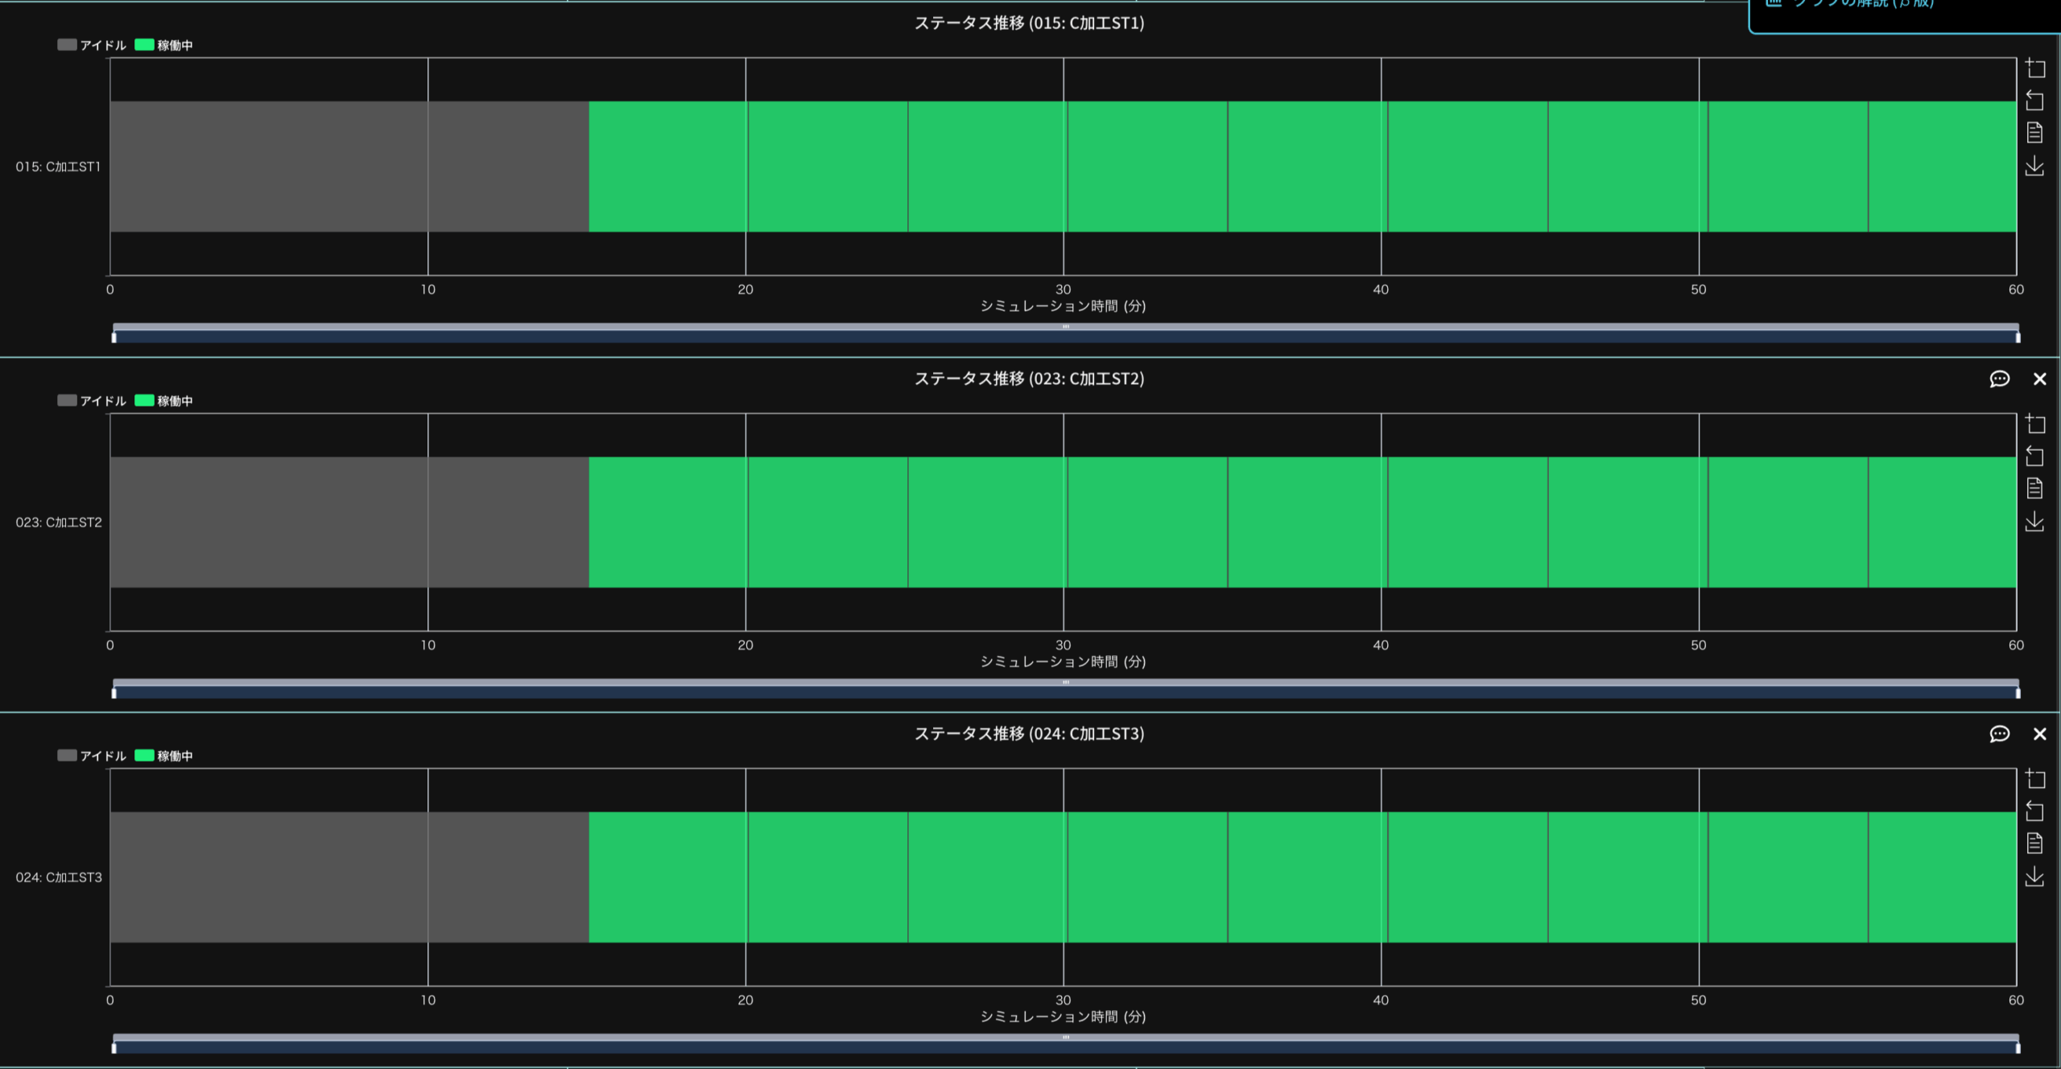Open data view icon on C加工ST1 chart
The width and height of the screenshot is (2061, 1069).
point(2035,133)
